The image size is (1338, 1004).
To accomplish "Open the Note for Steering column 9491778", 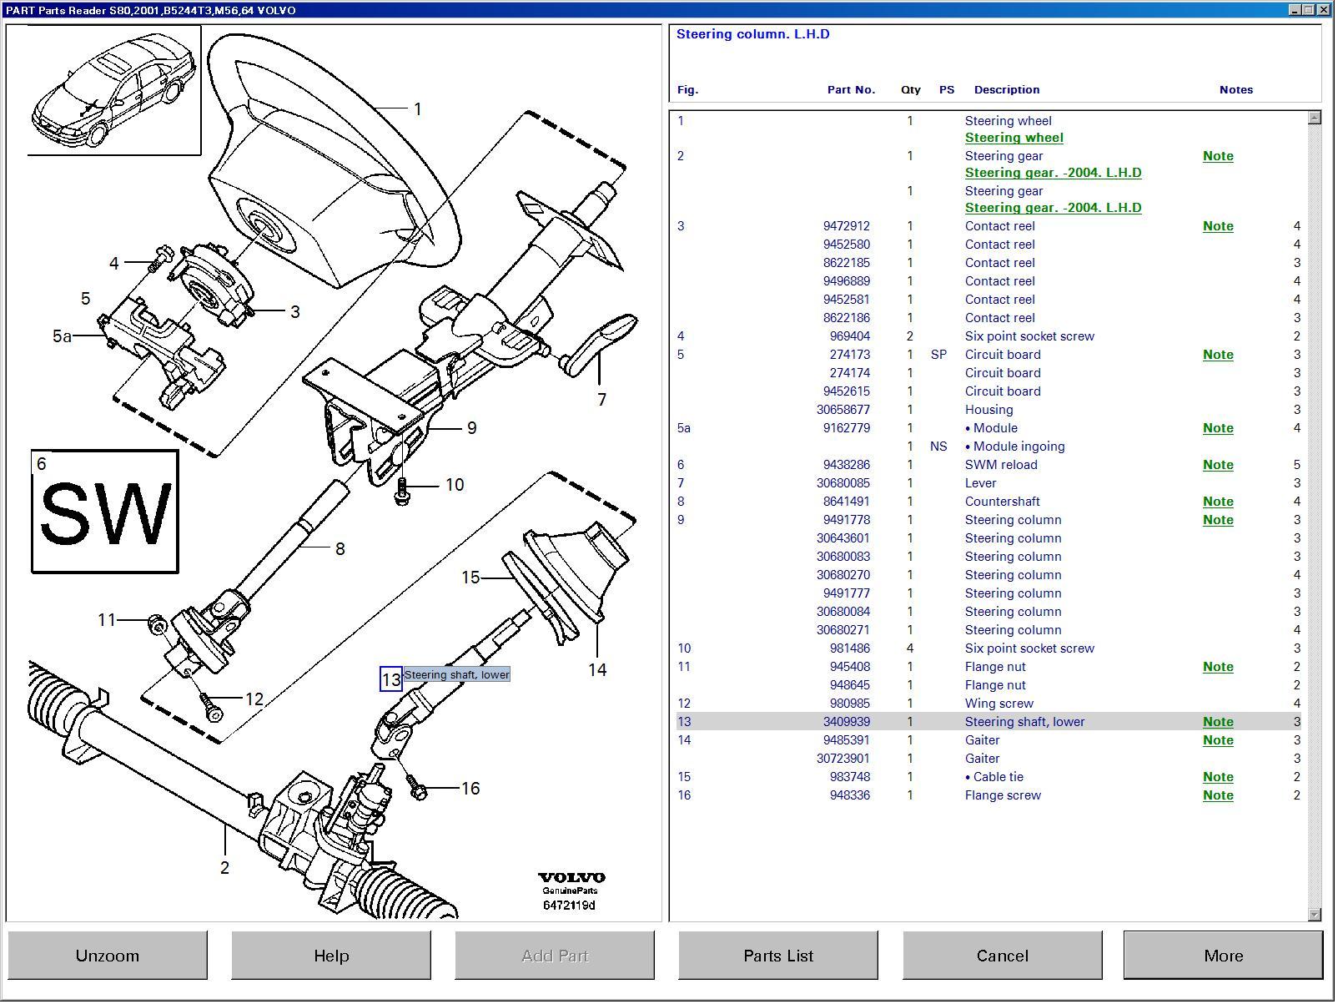I will point(1218,520).
